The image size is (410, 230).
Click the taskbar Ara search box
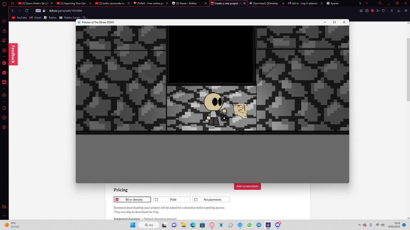click(150, 225)
